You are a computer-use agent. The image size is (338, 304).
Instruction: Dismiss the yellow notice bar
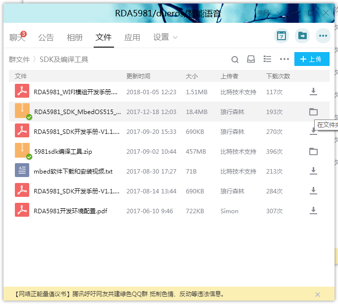(317, 295)
